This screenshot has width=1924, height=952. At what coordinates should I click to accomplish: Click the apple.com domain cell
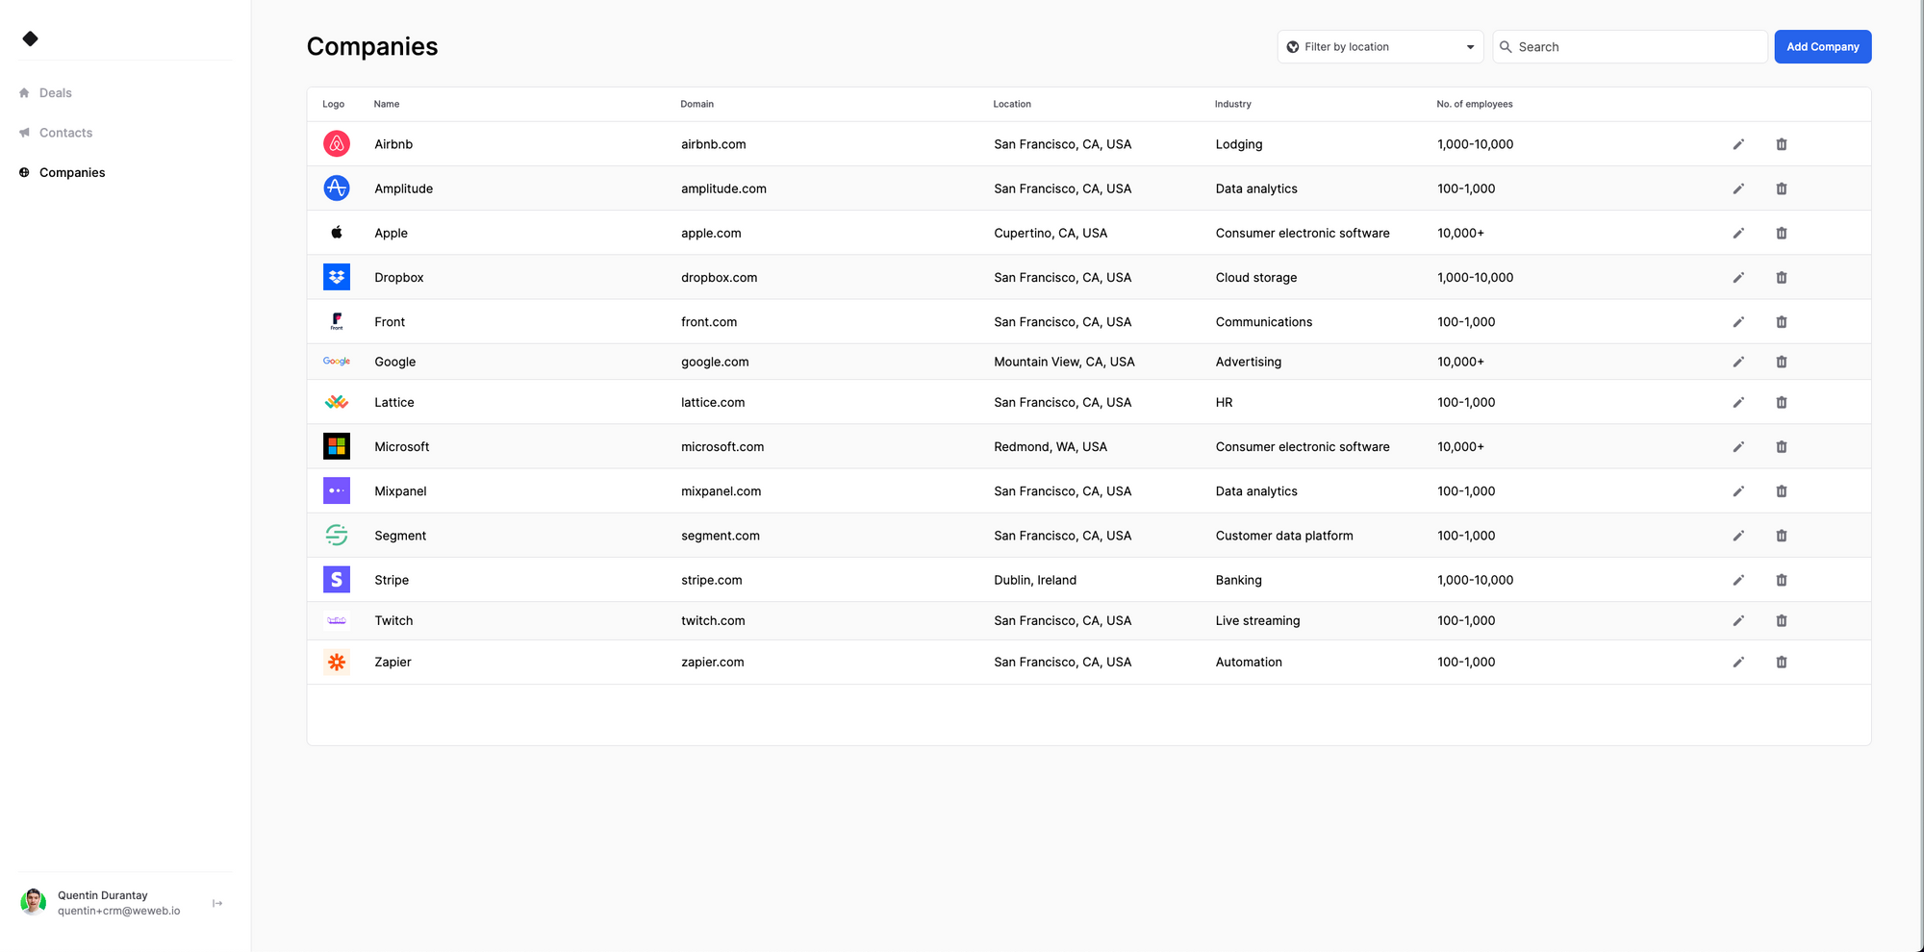(x=711, y=233)
